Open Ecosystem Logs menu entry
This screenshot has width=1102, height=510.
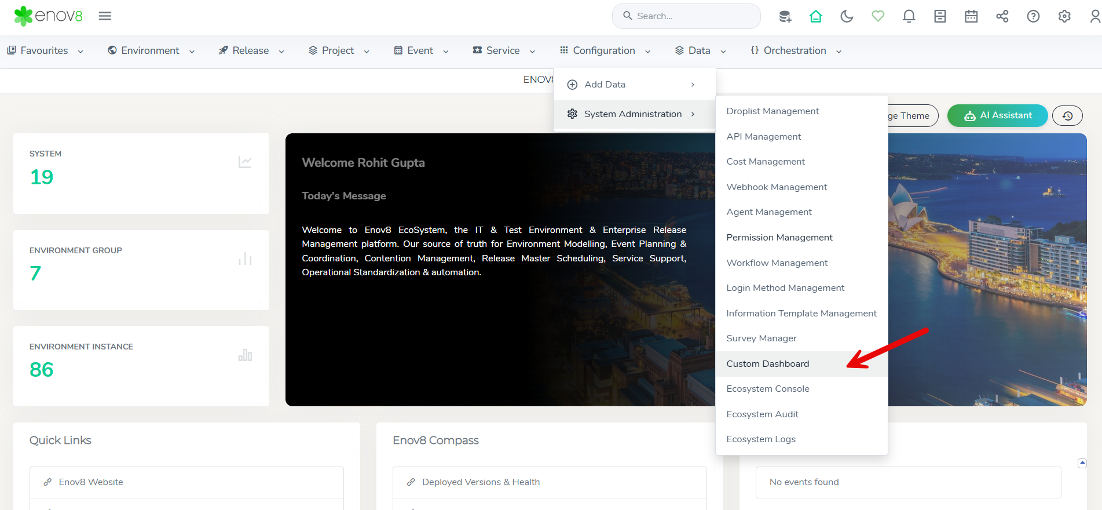pyautogui.click(x=761, y=439)
